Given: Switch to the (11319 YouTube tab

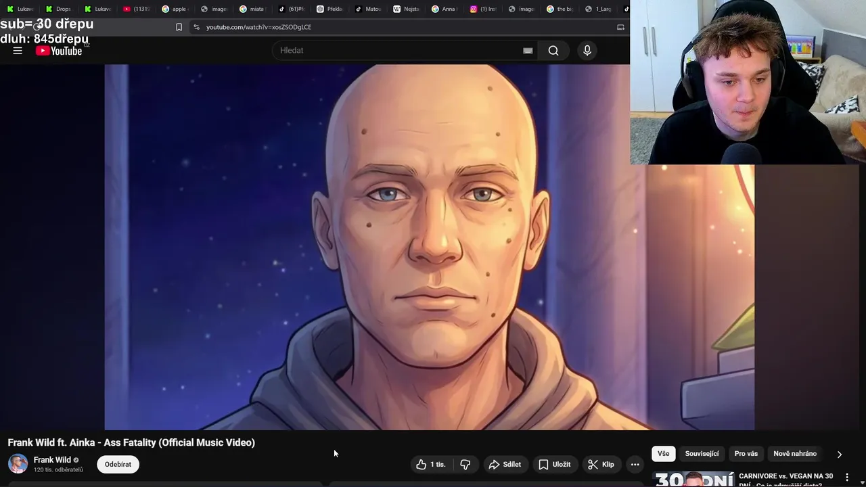Looking at the screenshot, I should [x=136, y=9].
